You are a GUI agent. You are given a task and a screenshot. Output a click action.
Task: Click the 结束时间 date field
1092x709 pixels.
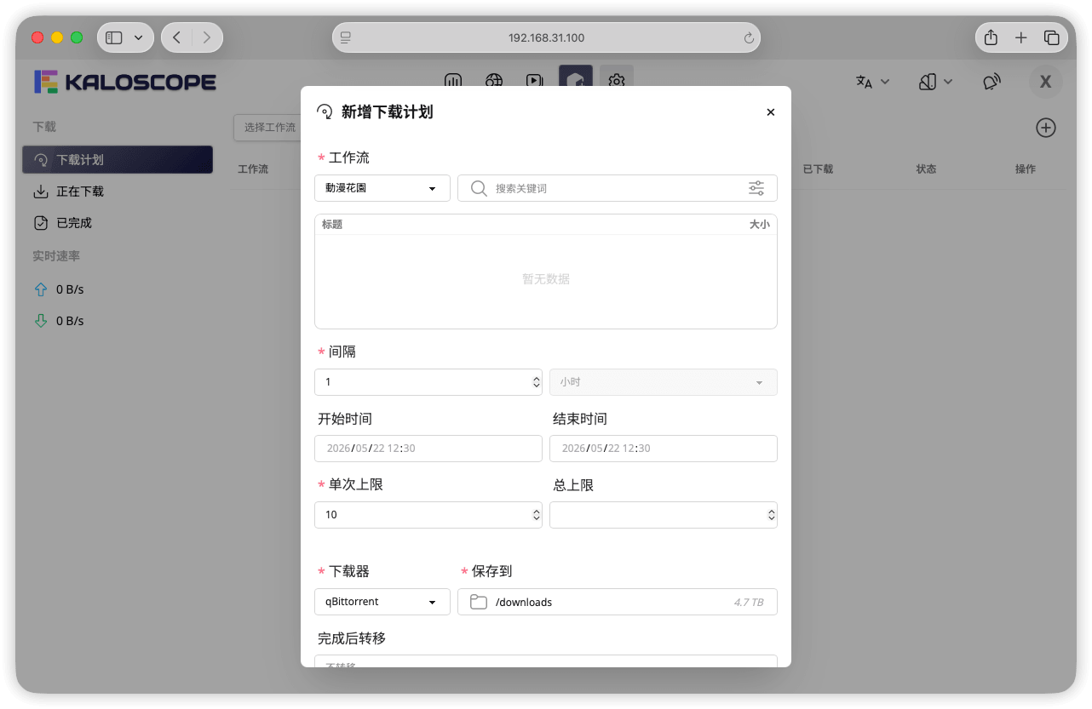tap(664, 449)
